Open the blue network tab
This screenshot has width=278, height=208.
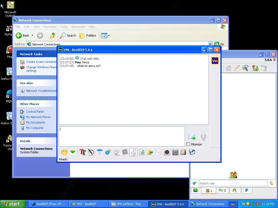tap(247, 190)
